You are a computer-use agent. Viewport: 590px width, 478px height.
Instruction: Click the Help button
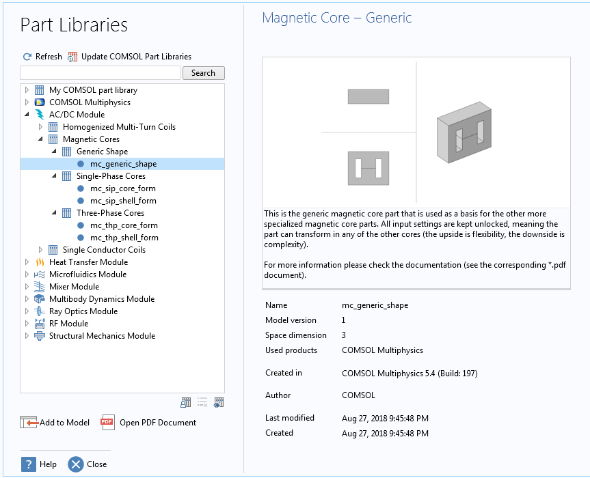pyautogui.click(x=39, y=464)
